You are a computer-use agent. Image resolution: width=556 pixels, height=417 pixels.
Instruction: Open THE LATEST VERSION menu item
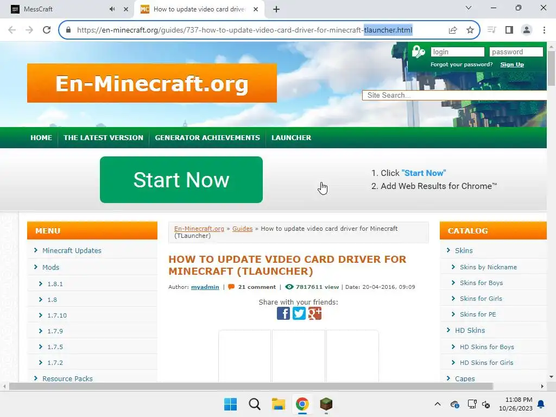click(x=103, y=137)
